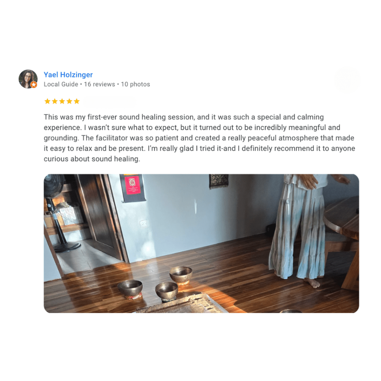Click the first rating star
381x381 pixels.
coord(47,101)
